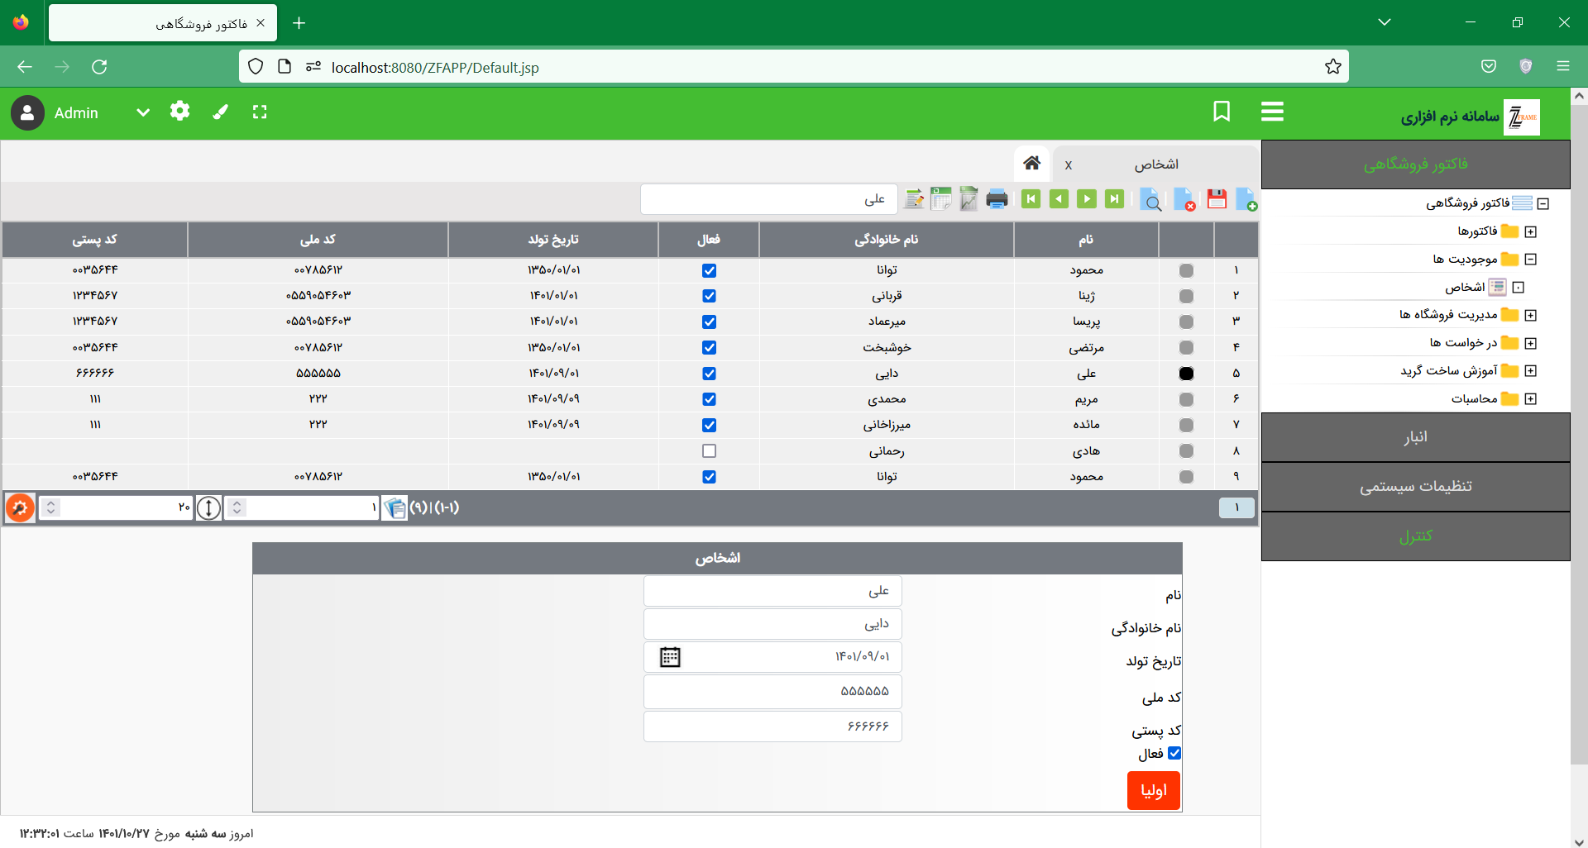The height and width of the screenshot is (848, 1588).
Task: Click the کد ملی form input field
Action: point(772,692)
